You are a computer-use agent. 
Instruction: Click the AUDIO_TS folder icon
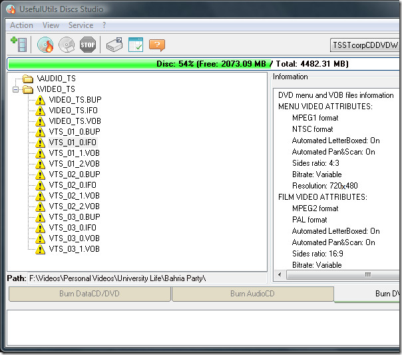click(x=28, y=79)
